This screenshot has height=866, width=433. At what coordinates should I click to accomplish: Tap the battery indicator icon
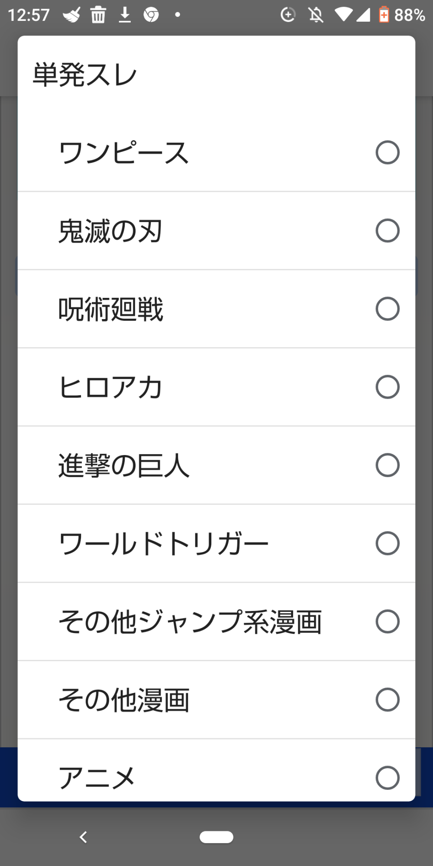tap(384, 15)
